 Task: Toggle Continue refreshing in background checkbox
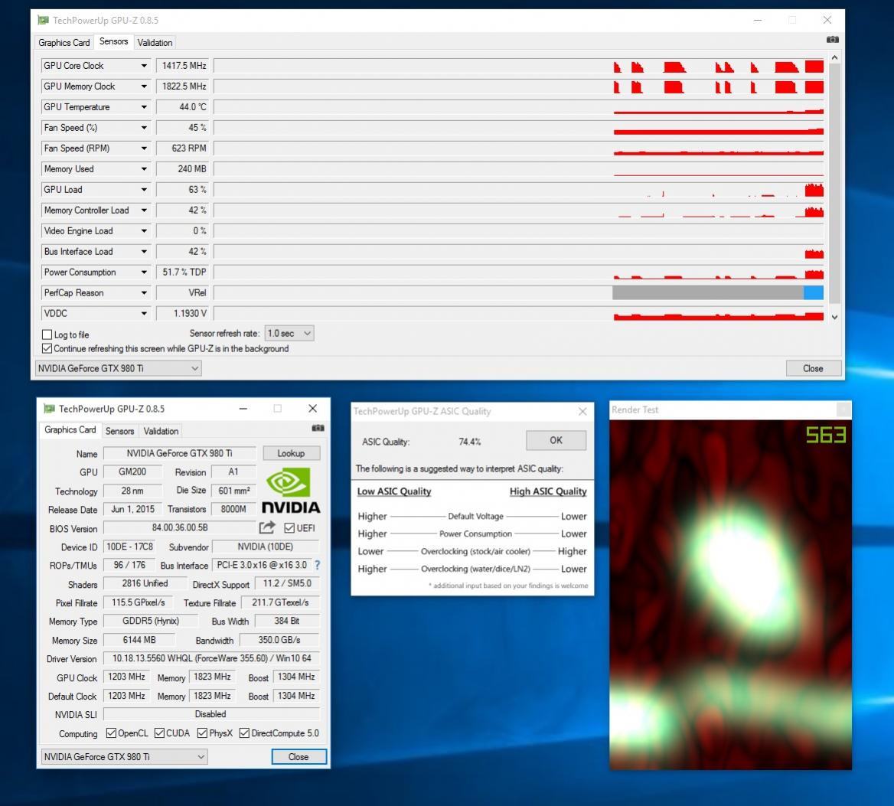click(47, 348)
